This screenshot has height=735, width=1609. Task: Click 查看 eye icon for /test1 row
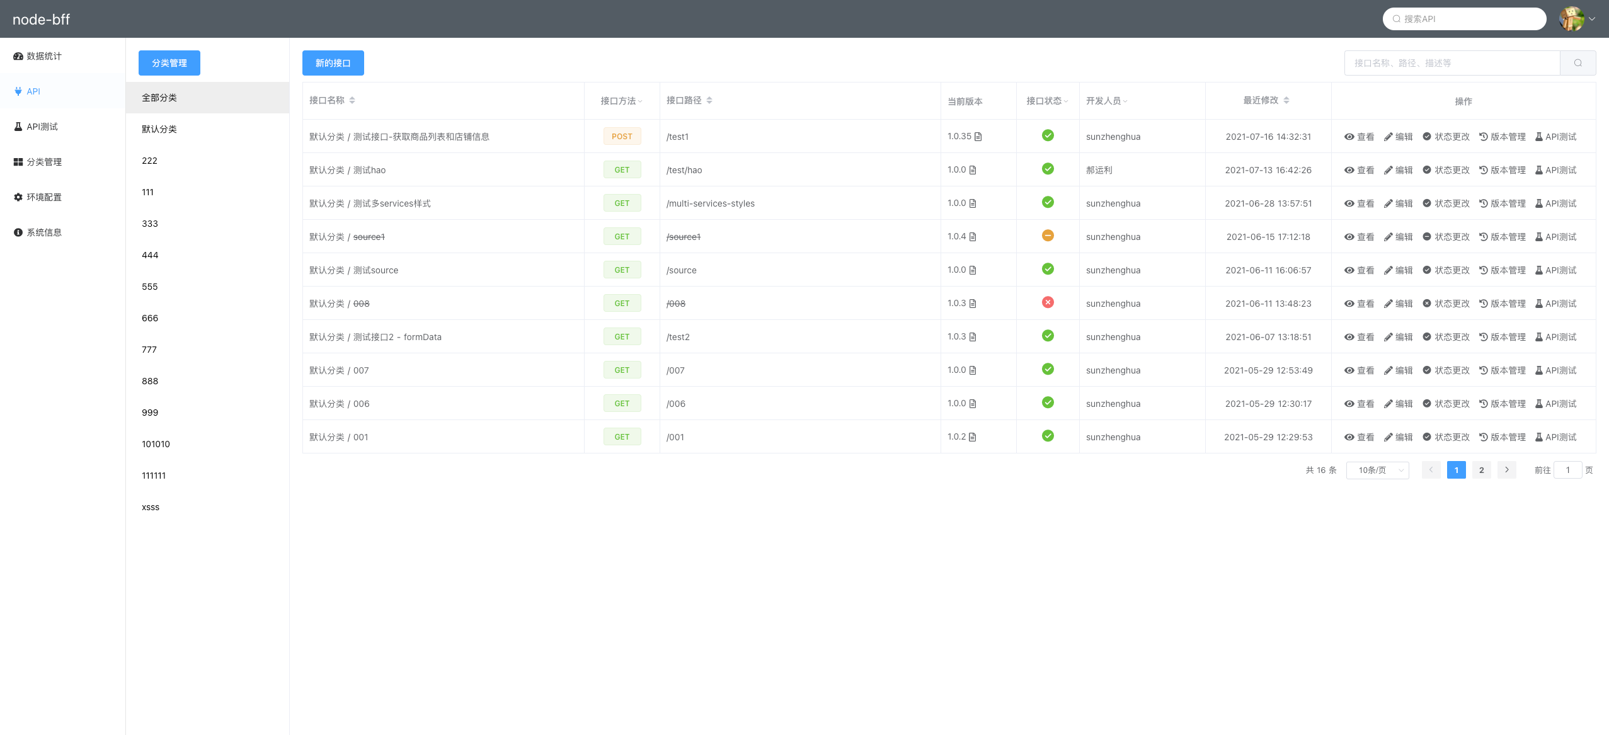coord(1359,137)
